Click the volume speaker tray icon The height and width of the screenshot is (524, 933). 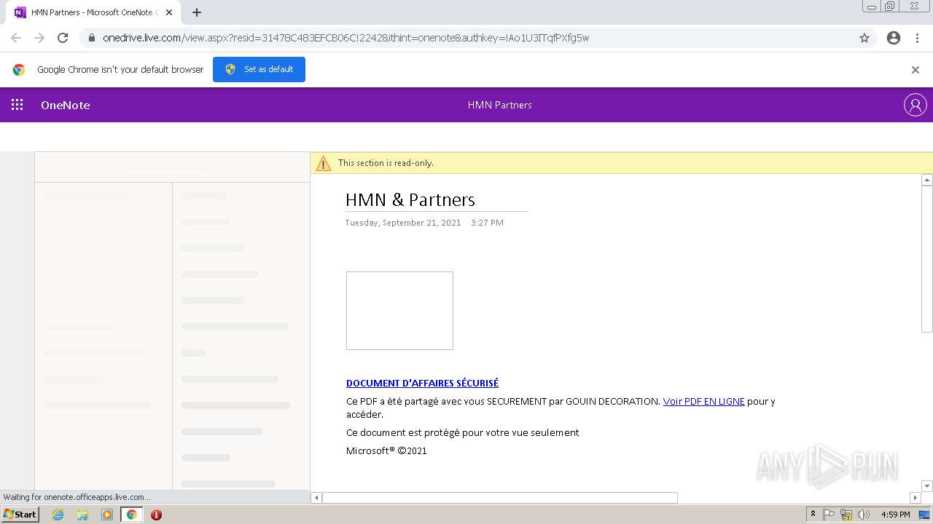coord(864,515)
